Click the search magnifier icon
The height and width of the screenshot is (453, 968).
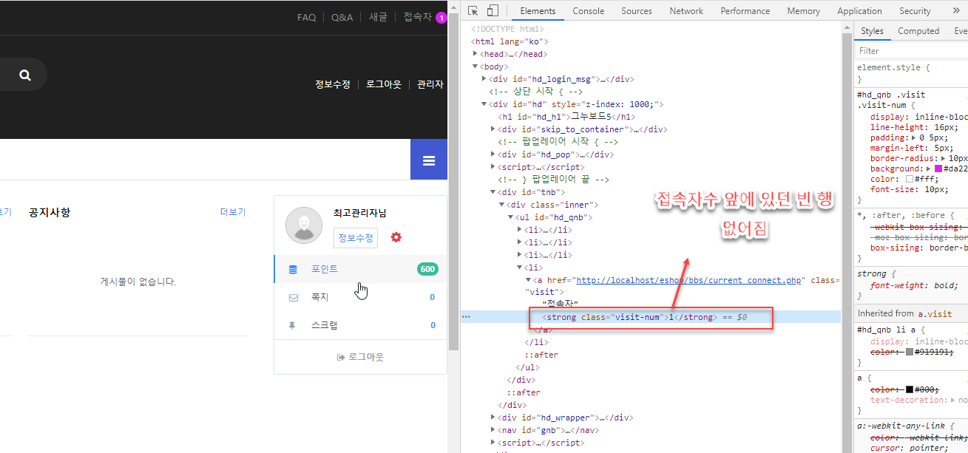click(x=25, y=75)
